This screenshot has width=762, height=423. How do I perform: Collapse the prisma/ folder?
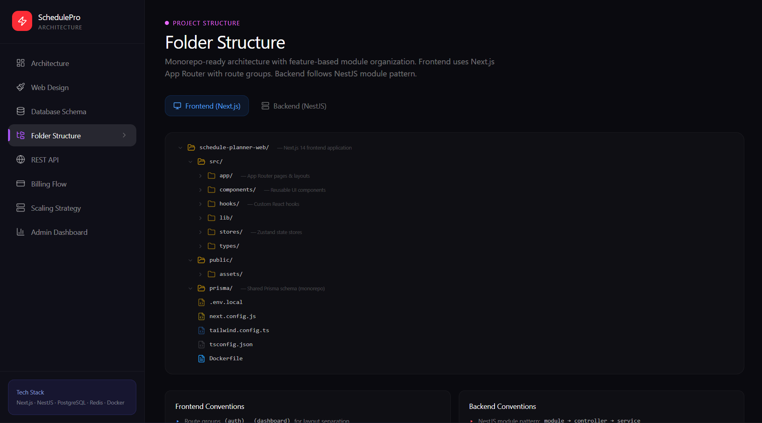[x=190, y=288]
